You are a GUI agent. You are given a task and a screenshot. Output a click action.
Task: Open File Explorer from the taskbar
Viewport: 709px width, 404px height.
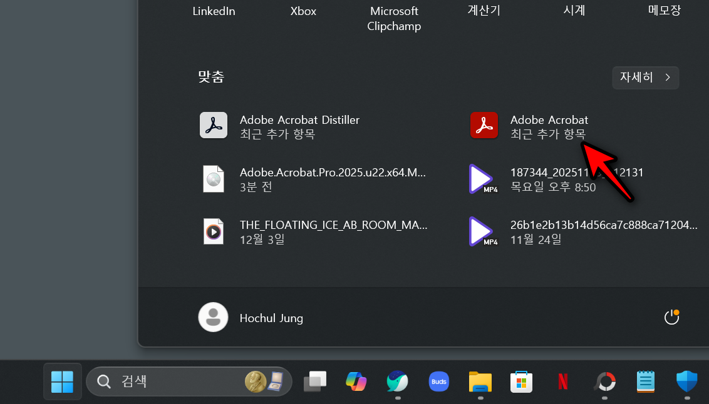pyautogui.click(x=480, y=381)
